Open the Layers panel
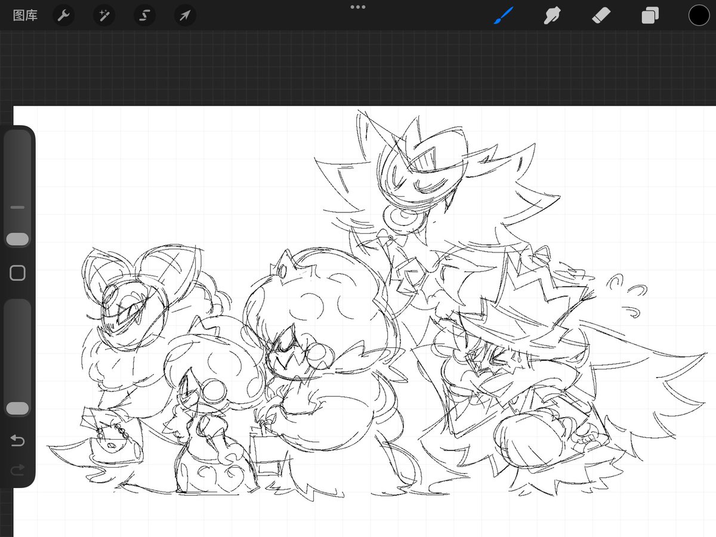The image size is (716, 537). [x=650, y=16]
